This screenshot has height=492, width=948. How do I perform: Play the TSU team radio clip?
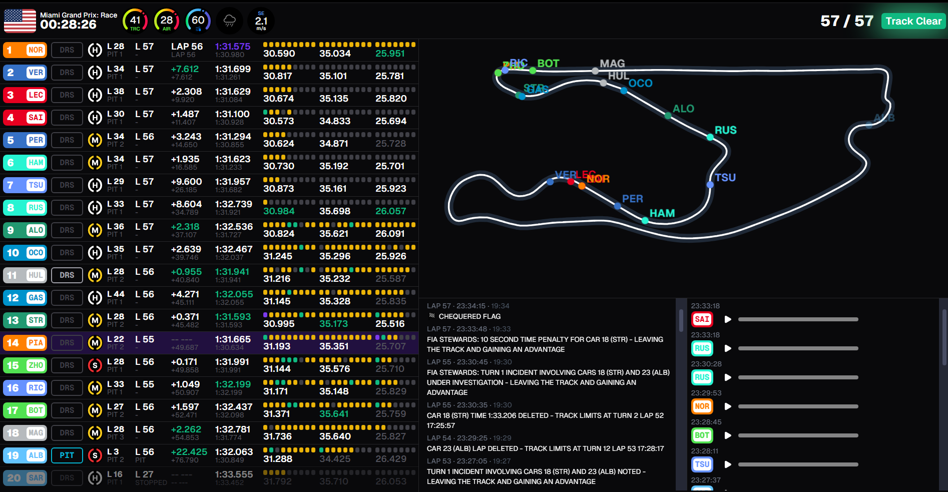728,464
